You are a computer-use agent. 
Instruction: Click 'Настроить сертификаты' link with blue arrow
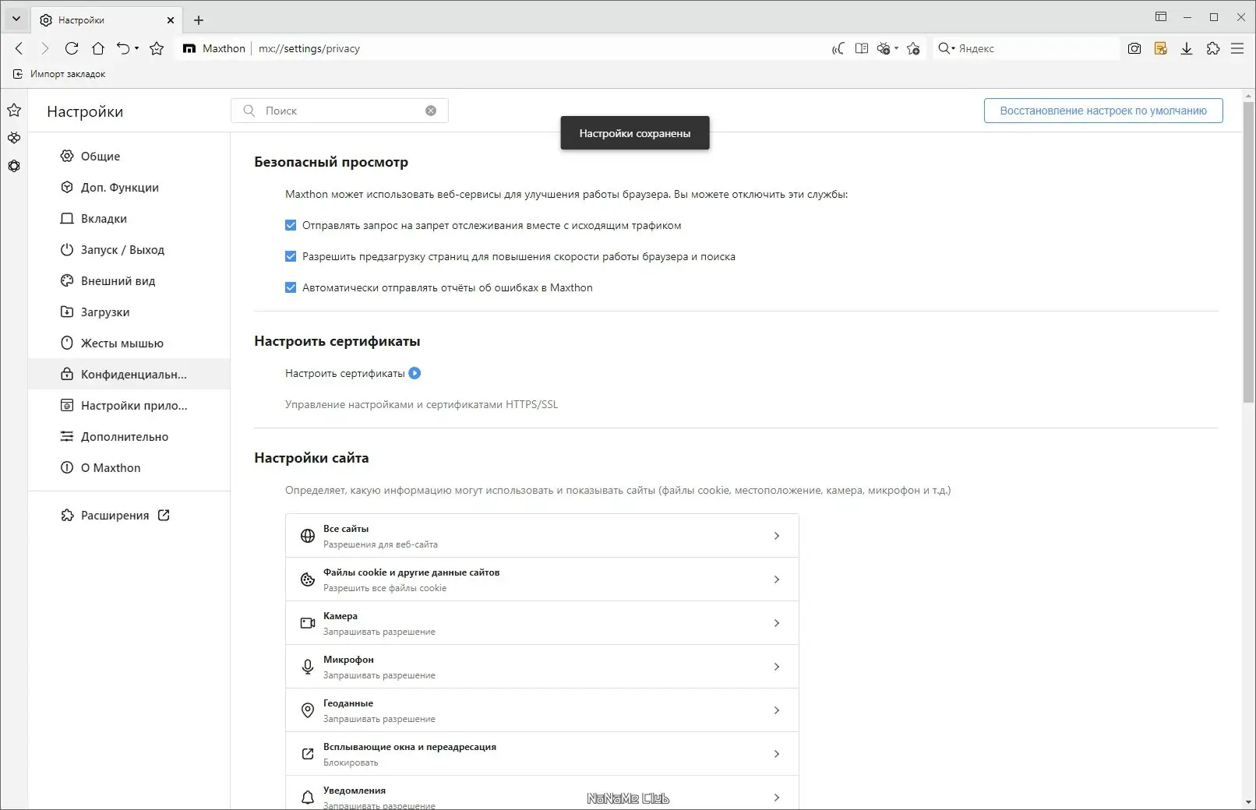pyautogui.click(x=352, y=373)
